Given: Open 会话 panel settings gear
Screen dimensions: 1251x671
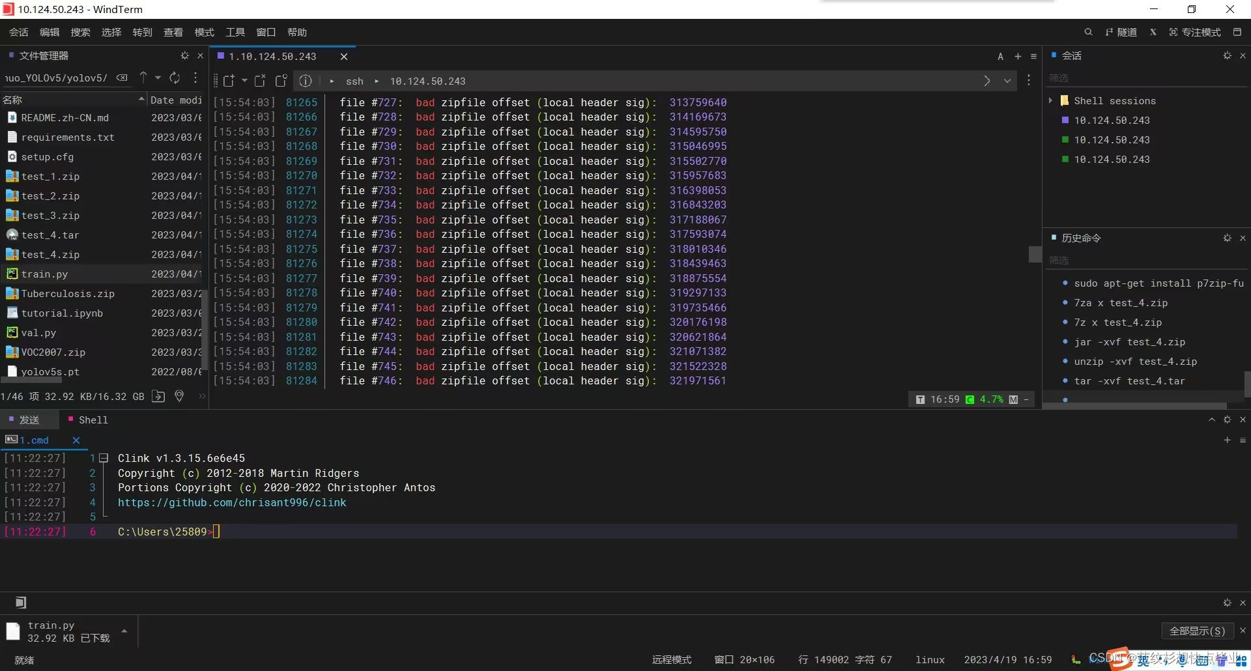Looking at the screenshot, I should [x=1228, y=56].
